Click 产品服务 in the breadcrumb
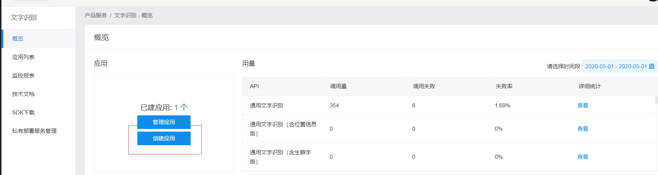This screenshot has height=175, width=658. pyautogui.click(x=95, y=15)
